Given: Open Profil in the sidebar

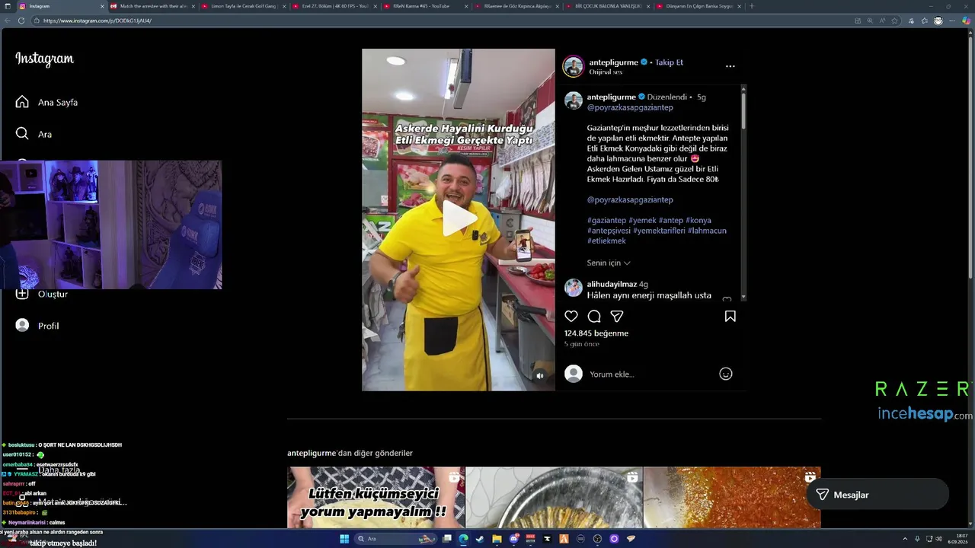Looking at the screenshot, I should point(38,326).
